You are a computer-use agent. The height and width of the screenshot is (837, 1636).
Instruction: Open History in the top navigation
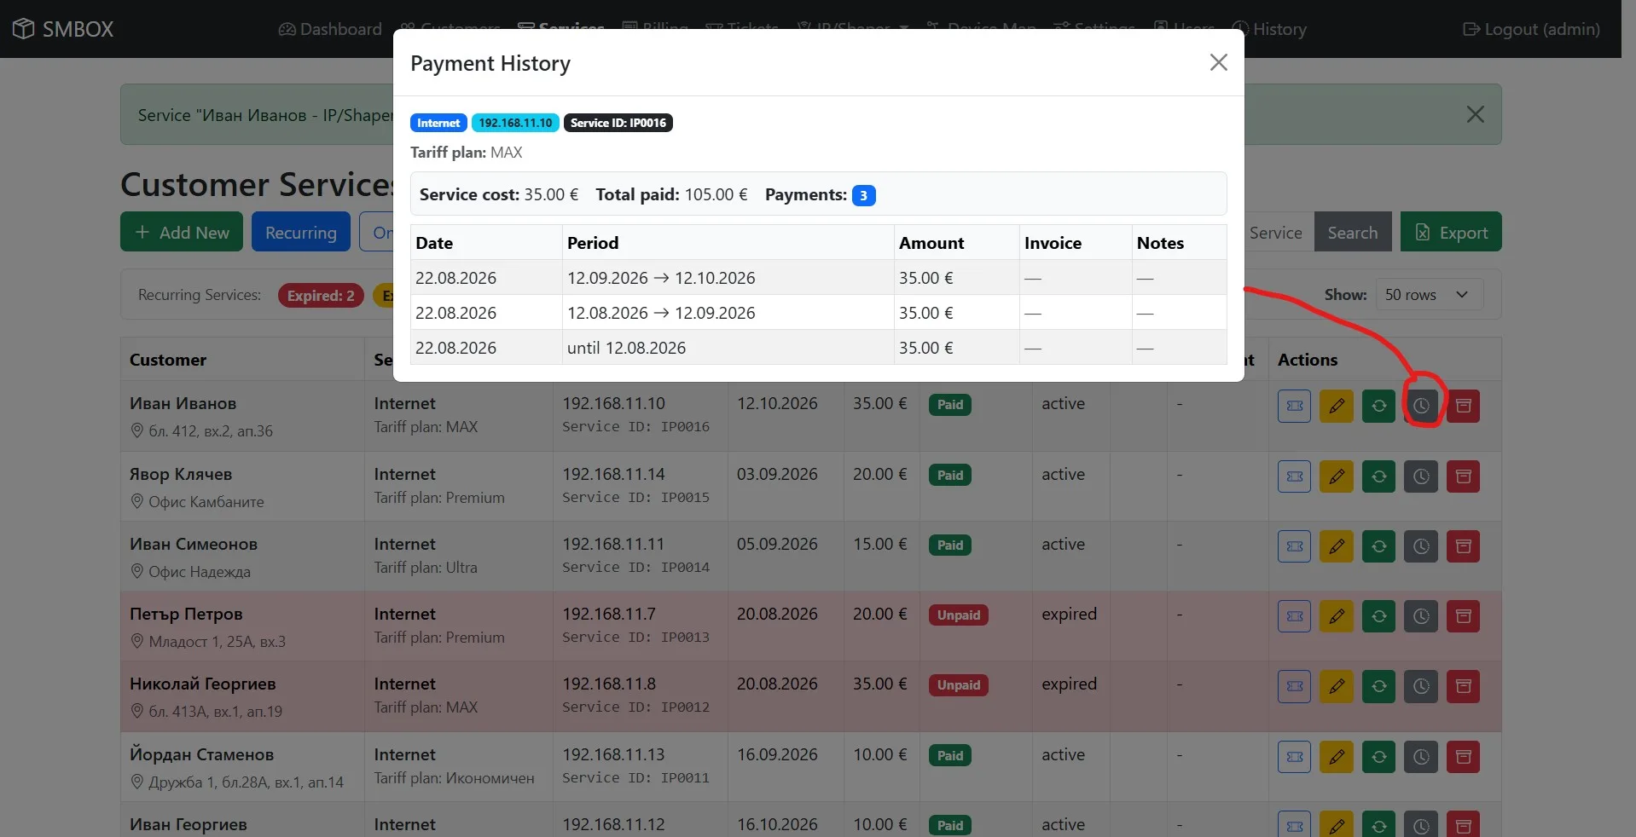pyautogui.click(x=1269, y=29)
